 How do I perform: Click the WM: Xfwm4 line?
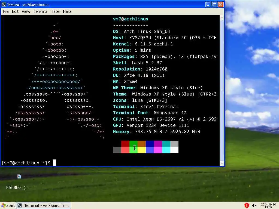tap(125, 82)
